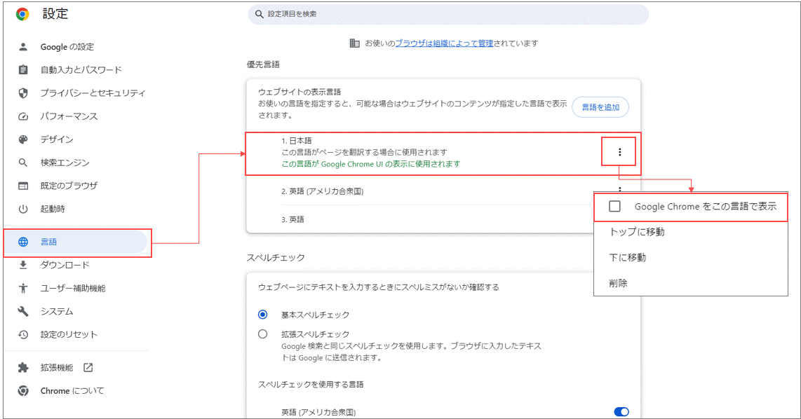
Task: Click the デザイン palette icon
Action: 23,139
